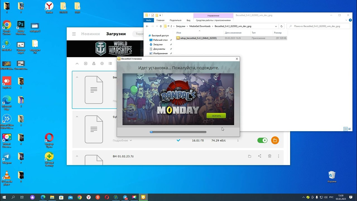
Task: Collapse MediaGet toolbar with up chevron
Action: (77, 63)
